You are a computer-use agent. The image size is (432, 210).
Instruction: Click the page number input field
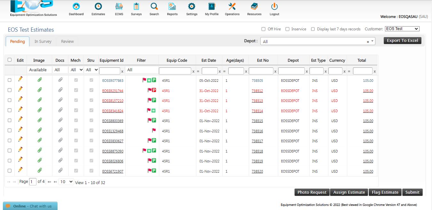33,182
